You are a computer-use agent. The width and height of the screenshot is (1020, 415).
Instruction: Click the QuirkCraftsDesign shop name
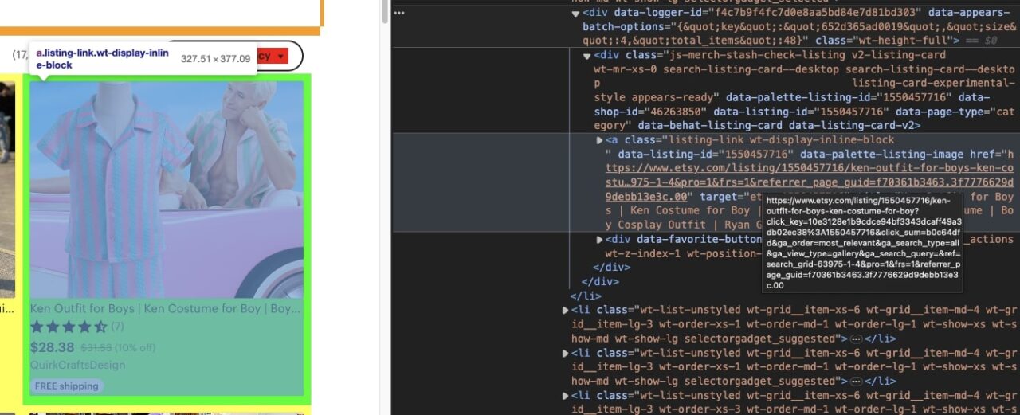pos(78,366)
